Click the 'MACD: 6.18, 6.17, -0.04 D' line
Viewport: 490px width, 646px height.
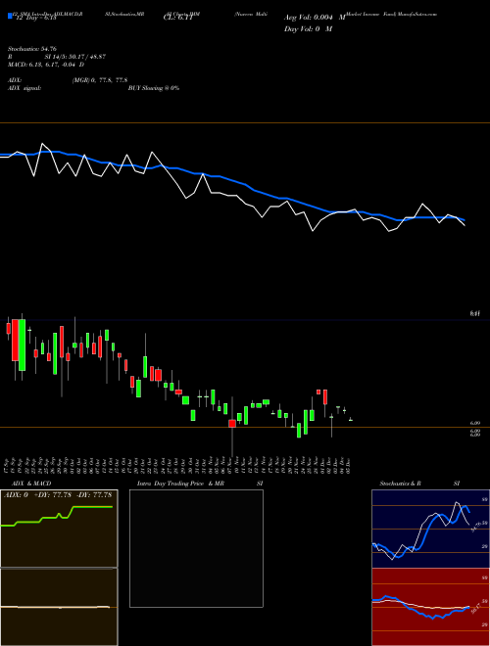point(46,65)
